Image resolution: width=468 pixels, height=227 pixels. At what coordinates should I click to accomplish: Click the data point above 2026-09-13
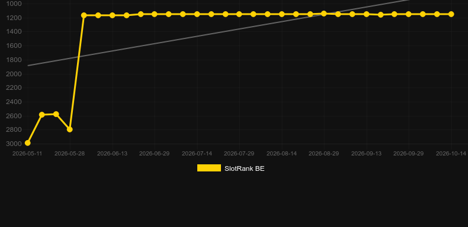367,14
